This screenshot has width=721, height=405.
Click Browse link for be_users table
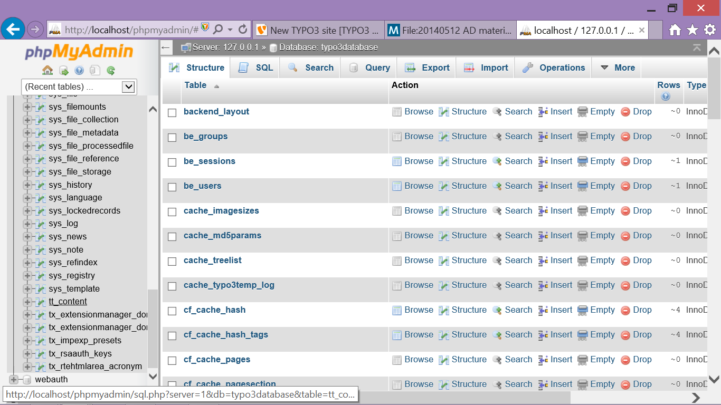(419, 186)
